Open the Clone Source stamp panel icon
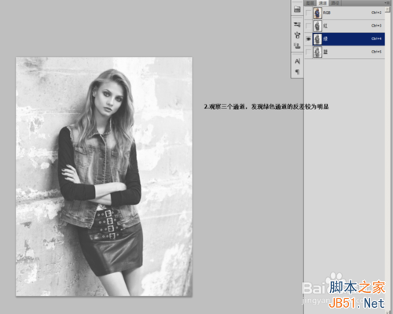This screenshot has width=393, height=314. (297, 46)
